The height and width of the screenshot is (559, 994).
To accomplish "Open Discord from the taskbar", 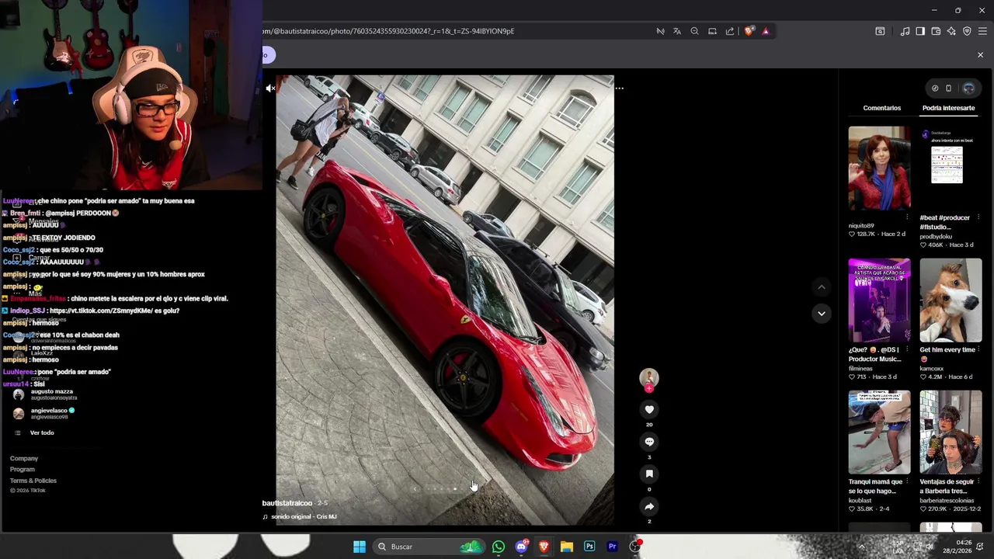I will point(521,547).
